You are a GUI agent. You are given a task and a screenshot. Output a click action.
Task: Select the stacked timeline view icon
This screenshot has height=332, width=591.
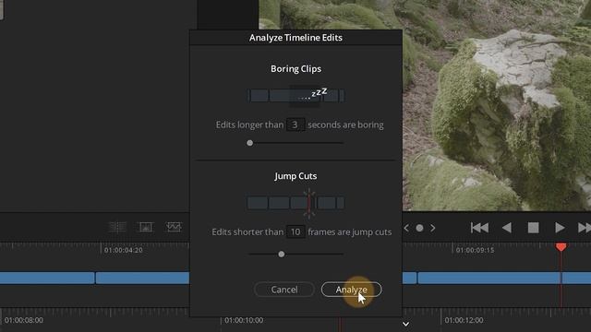click(x=117, y=227)
